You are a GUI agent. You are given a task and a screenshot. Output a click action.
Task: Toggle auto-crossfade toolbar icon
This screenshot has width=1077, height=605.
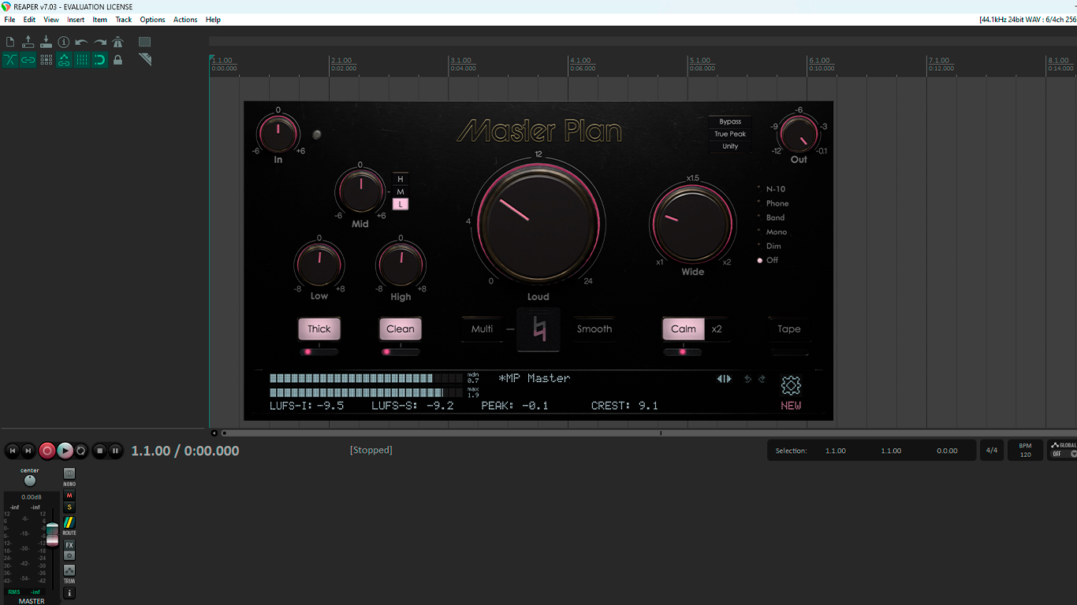(x=10, y=60)
